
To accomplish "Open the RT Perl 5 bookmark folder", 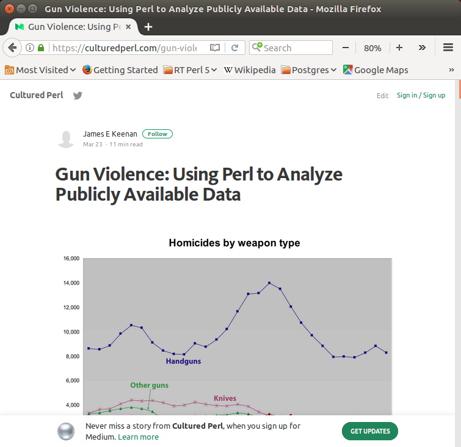I will (191, 70).
